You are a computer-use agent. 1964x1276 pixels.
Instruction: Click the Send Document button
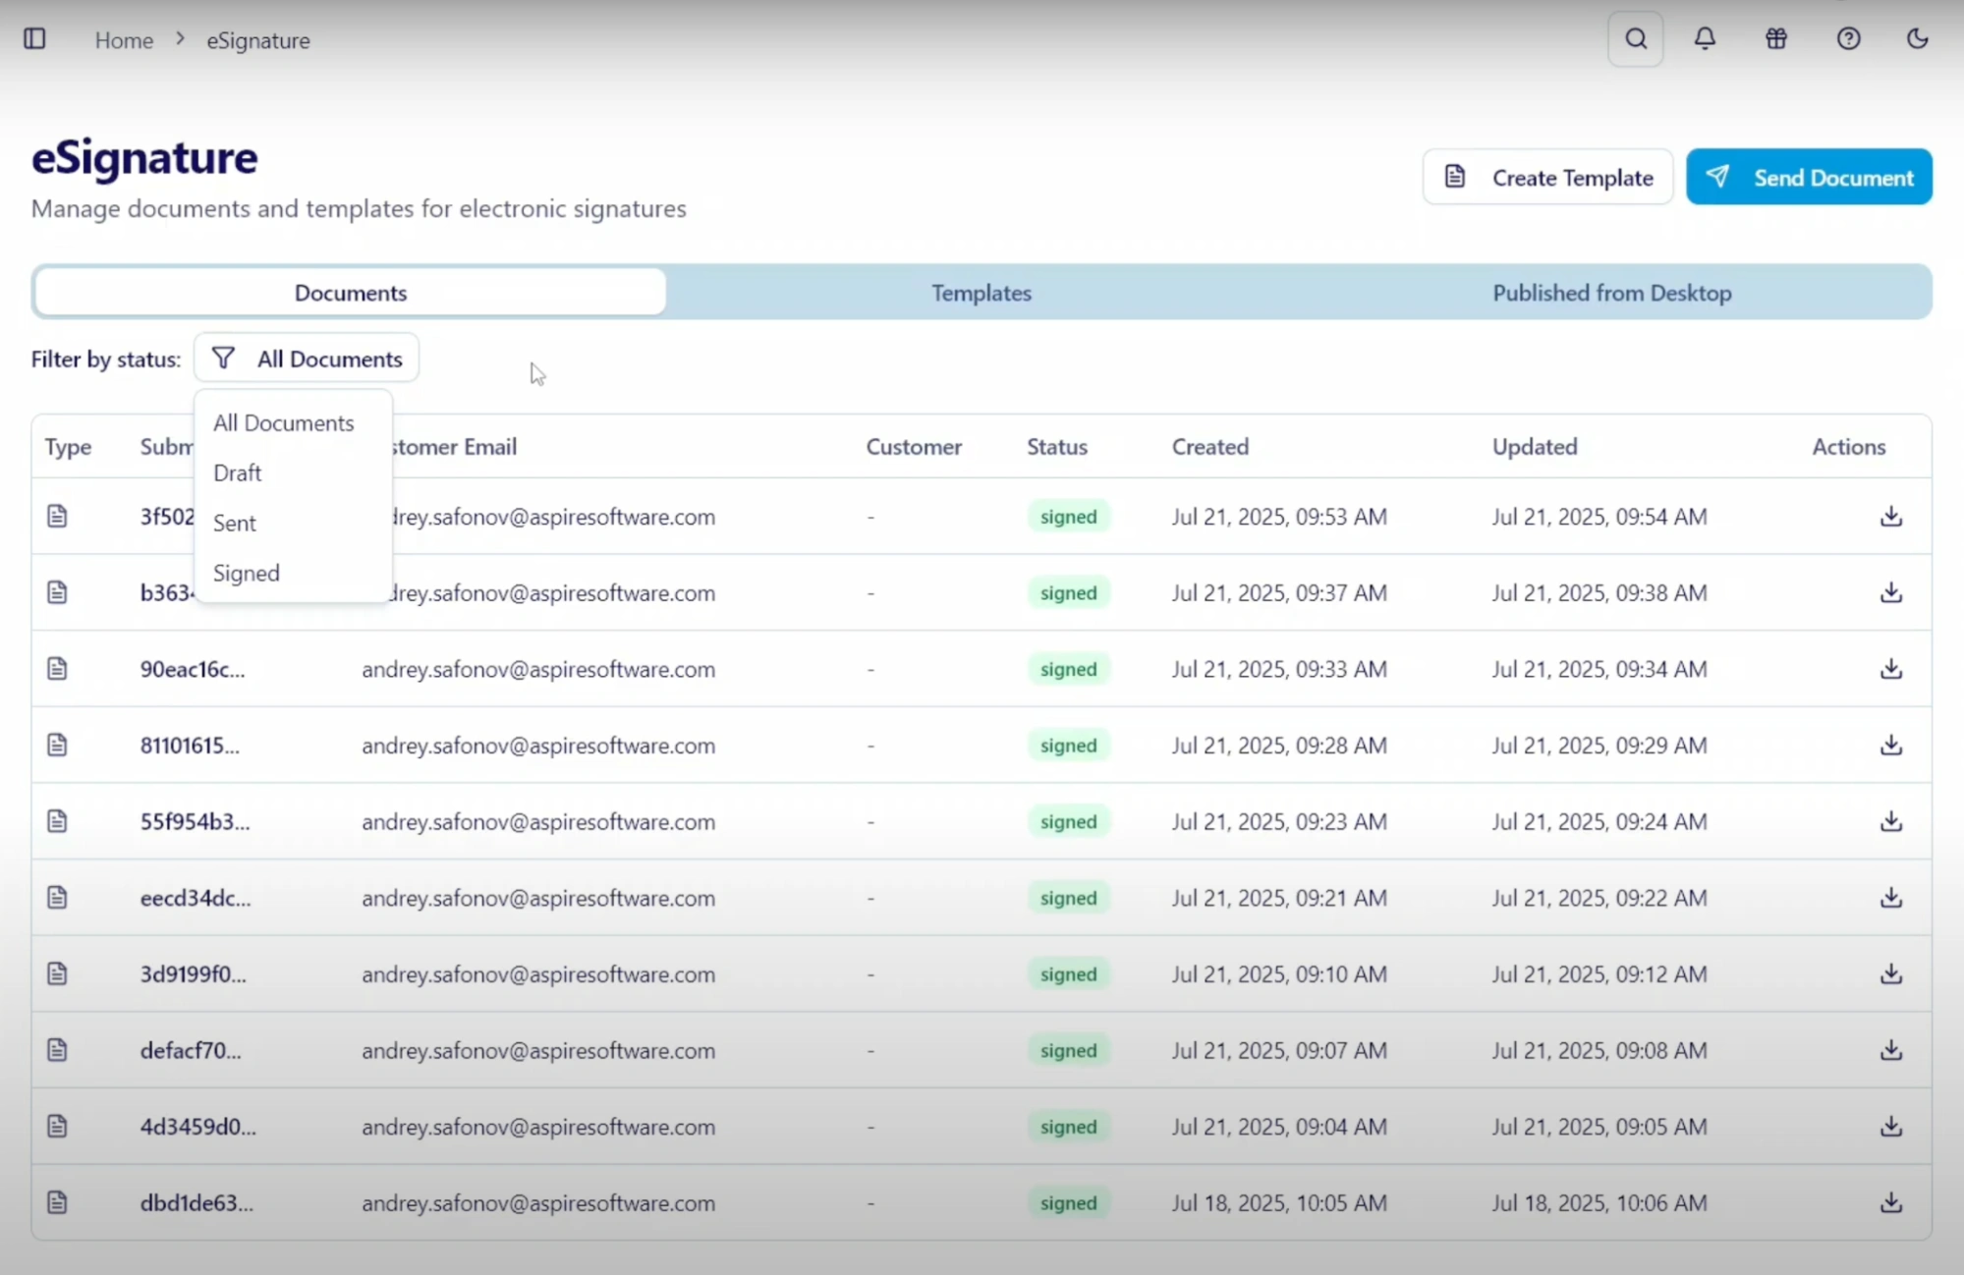click(x=1809, y=177)
